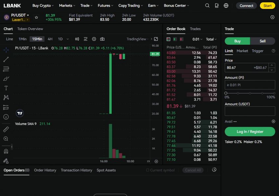
Task: Open chart settings icon in toolbar
Action: [94, 39]
